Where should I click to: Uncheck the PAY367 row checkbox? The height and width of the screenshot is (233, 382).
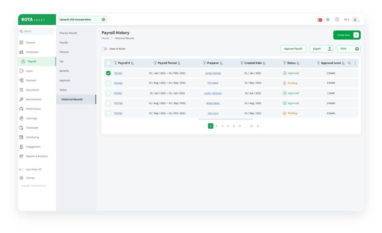click(x=109, y=73)
